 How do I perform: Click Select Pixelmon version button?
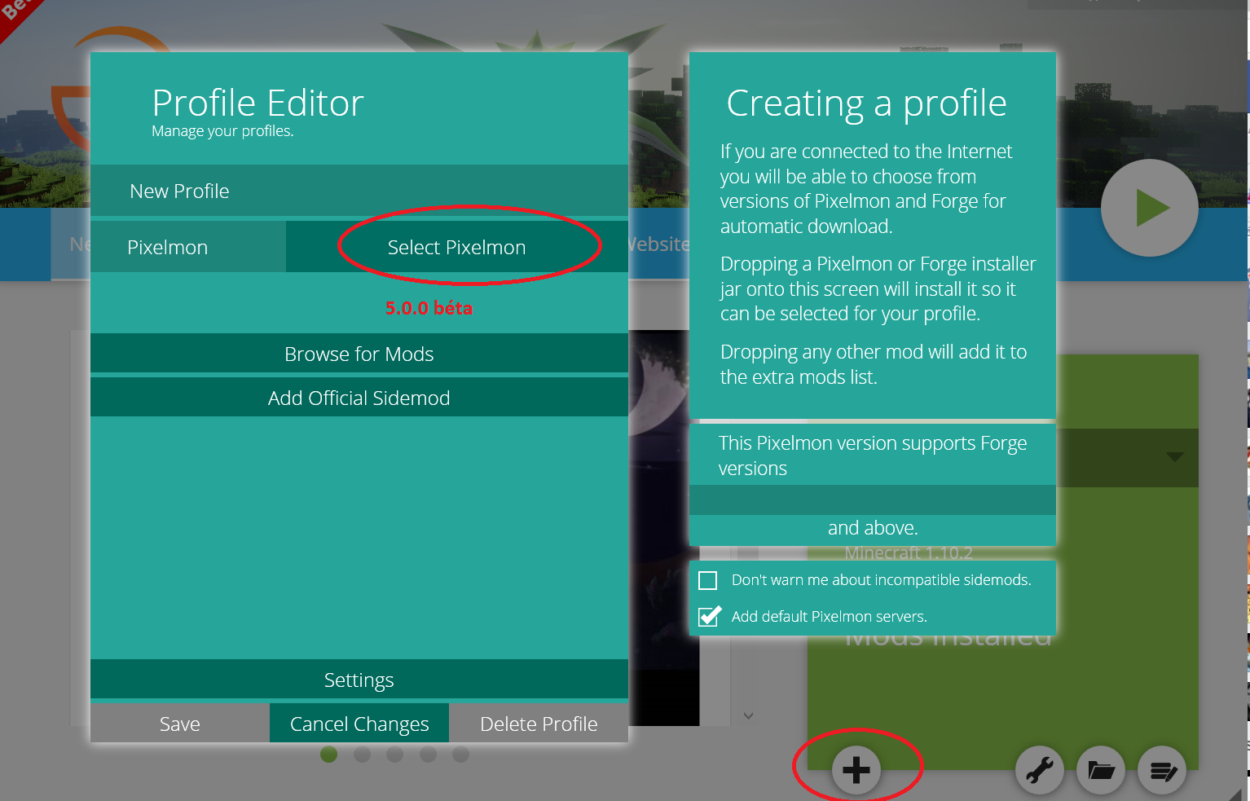[x=457, y=247]
